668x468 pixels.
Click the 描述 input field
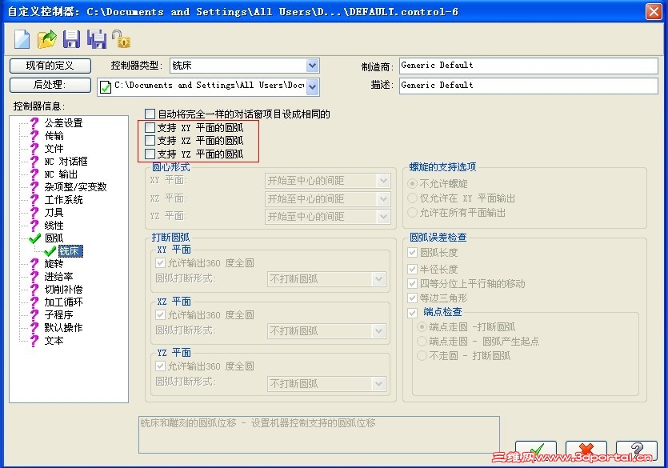[528, 85]
